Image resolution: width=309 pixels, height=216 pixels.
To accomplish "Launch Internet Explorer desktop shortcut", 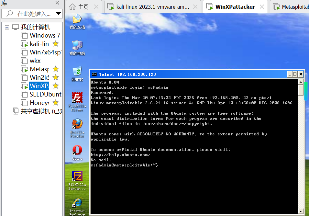I will (77, 207).
